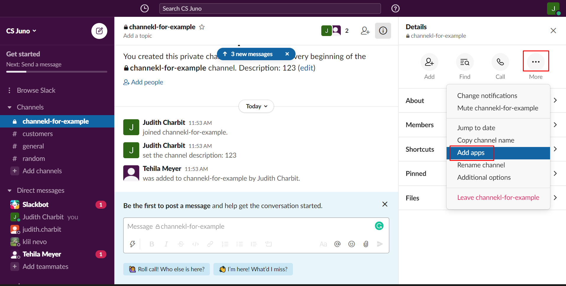This screenshot has width=566, height=286.
Task: Expand the Pinned section chevron
Action: point(555,174)
